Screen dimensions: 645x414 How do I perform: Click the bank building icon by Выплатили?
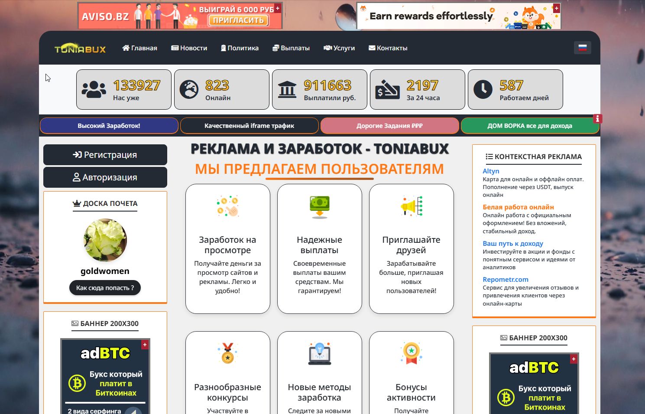coord(287,90)
